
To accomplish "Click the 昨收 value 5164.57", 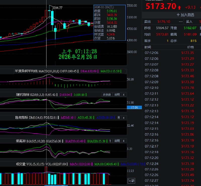I will point(162,28).
